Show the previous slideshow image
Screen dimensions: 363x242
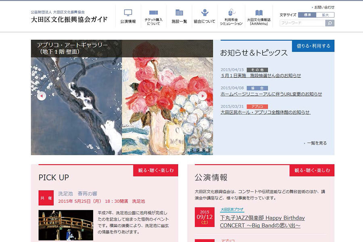click(42, 96)
